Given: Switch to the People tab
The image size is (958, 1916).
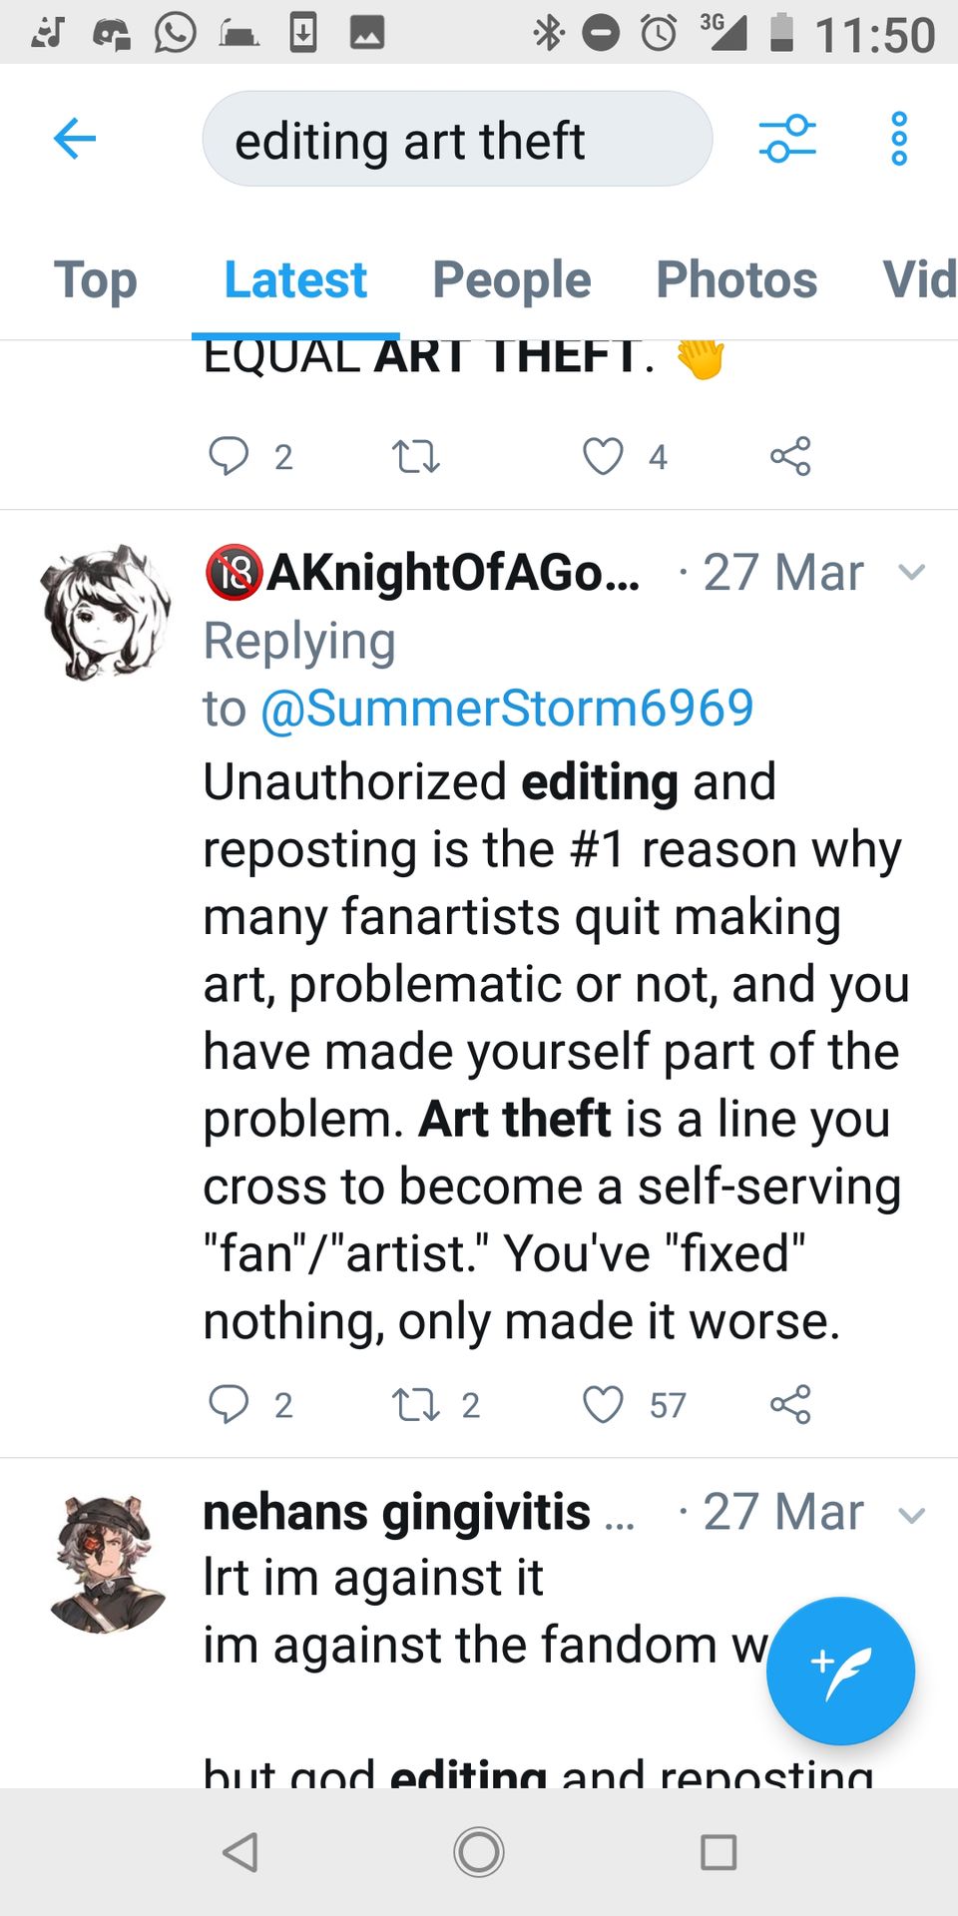Looking at the screenshot, I should [511, 279].
